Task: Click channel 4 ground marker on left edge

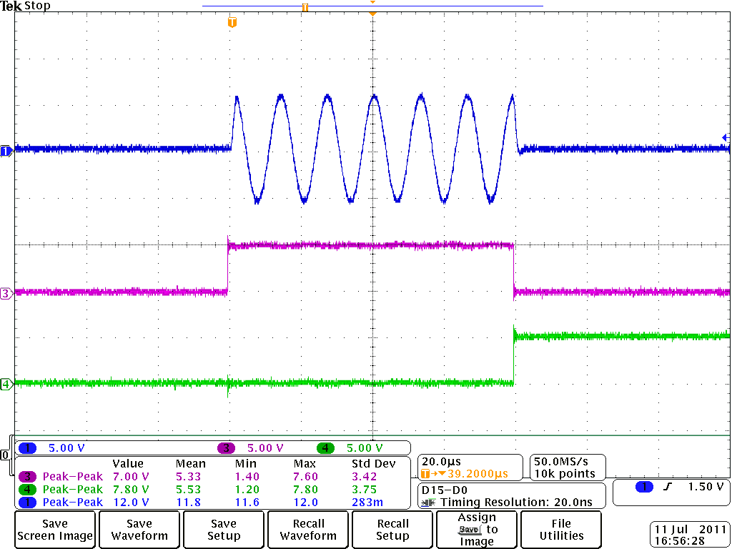Action: 6,384
